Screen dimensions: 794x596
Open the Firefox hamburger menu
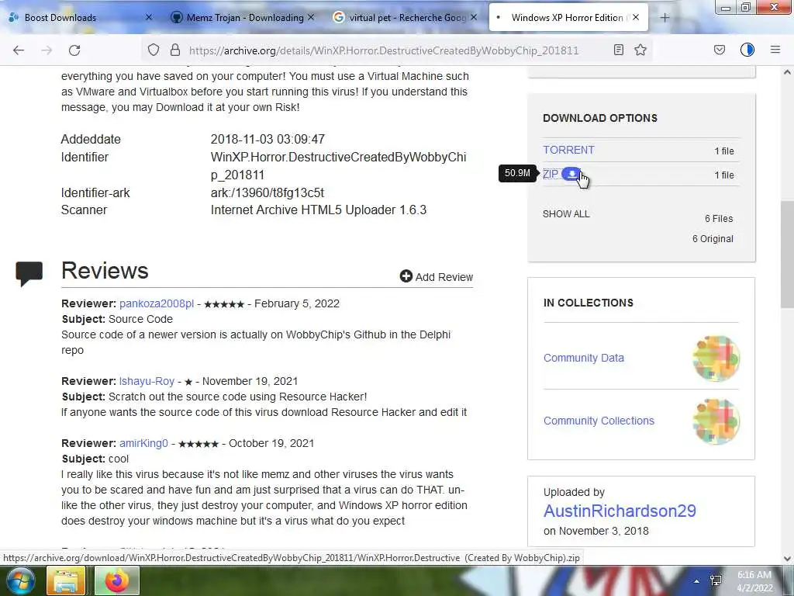pyautogui.click(x=775, y=50)
